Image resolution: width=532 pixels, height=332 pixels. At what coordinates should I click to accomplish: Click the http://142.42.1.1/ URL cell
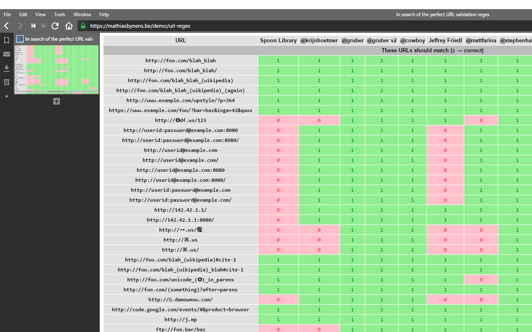point(181,210)
